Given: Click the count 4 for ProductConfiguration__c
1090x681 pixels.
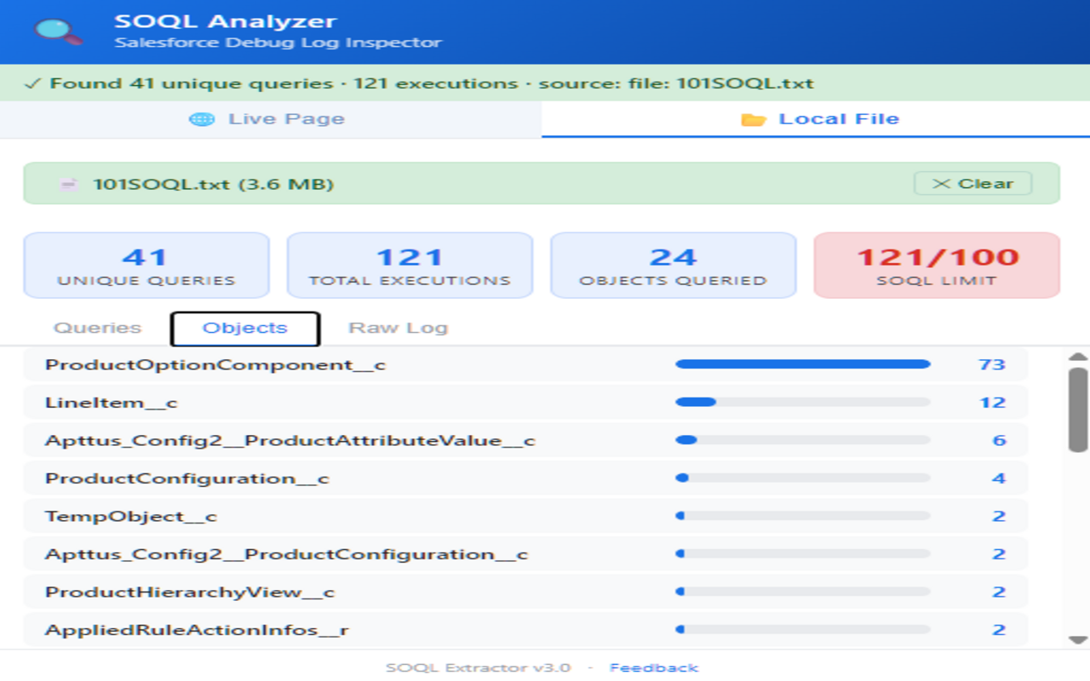Looking at the screenshot, I should 999,478.
